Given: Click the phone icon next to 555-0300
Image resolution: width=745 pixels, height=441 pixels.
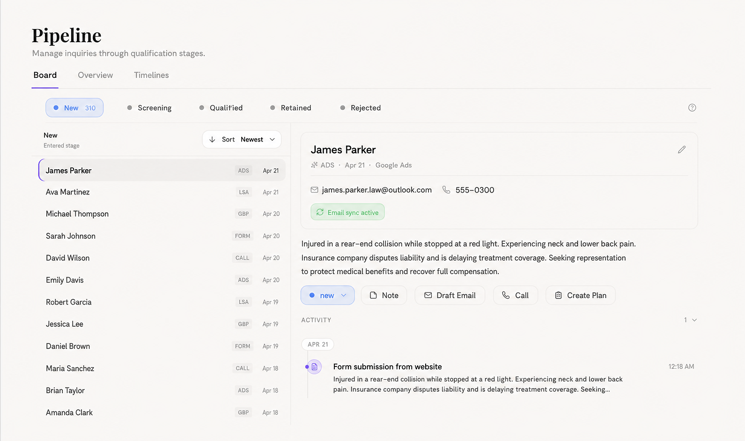Looking at the screenshot, I should tap(446, 190).
